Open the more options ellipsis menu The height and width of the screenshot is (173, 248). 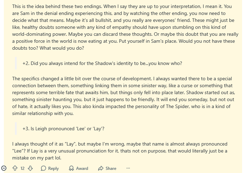[x=128, y=168]
